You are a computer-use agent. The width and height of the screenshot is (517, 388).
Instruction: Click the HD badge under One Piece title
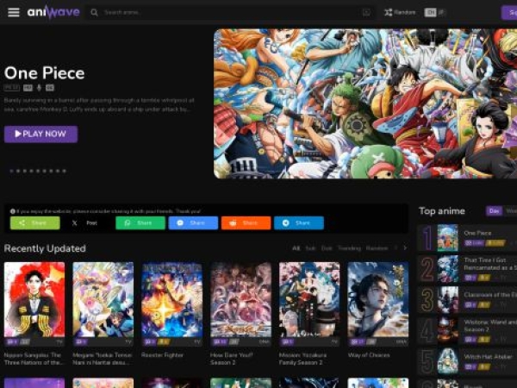click(28, 88)
